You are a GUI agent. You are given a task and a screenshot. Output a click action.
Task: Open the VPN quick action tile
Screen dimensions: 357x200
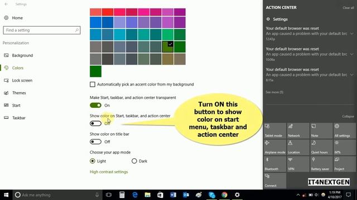(298, 164)
